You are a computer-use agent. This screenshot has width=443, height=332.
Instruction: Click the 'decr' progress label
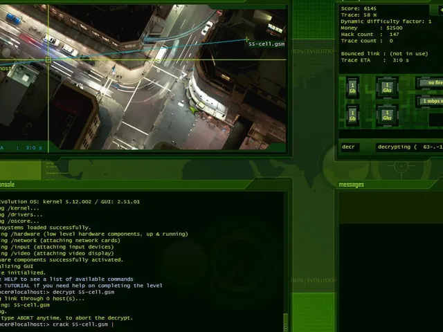[350, 147]
